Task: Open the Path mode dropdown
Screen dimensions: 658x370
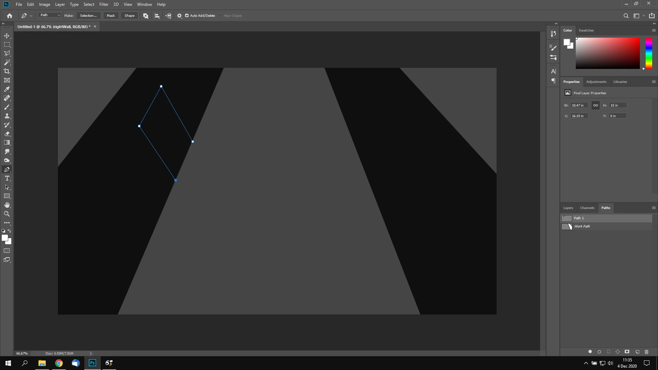Action: coord(50,15)
